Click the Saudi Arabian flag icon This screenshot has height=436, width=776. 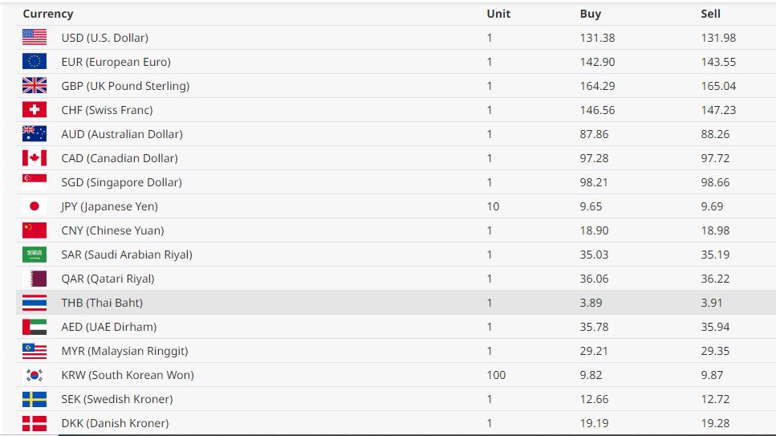click(x=35, y=254)
